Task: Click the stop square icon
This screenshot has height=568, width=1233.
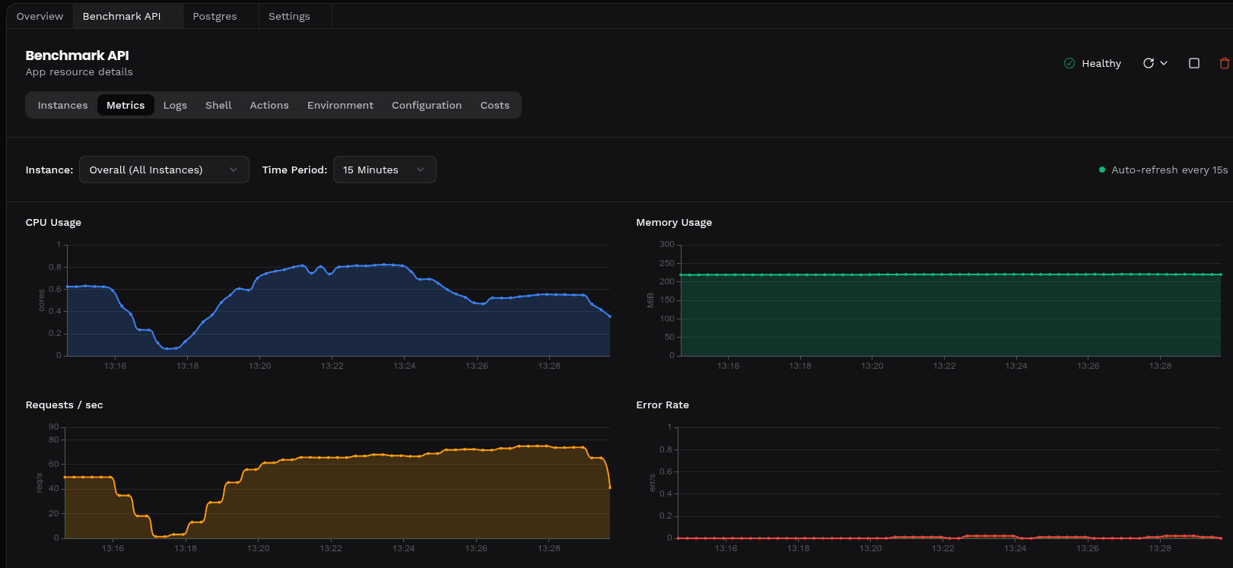Action: click(x=1194, y=63)
